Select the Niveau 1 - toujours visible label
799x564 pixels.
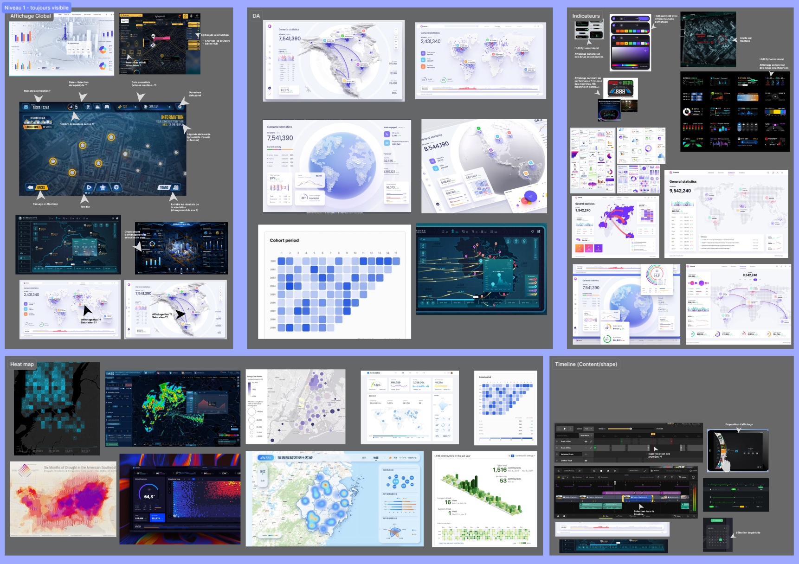[x=36, y=7]
